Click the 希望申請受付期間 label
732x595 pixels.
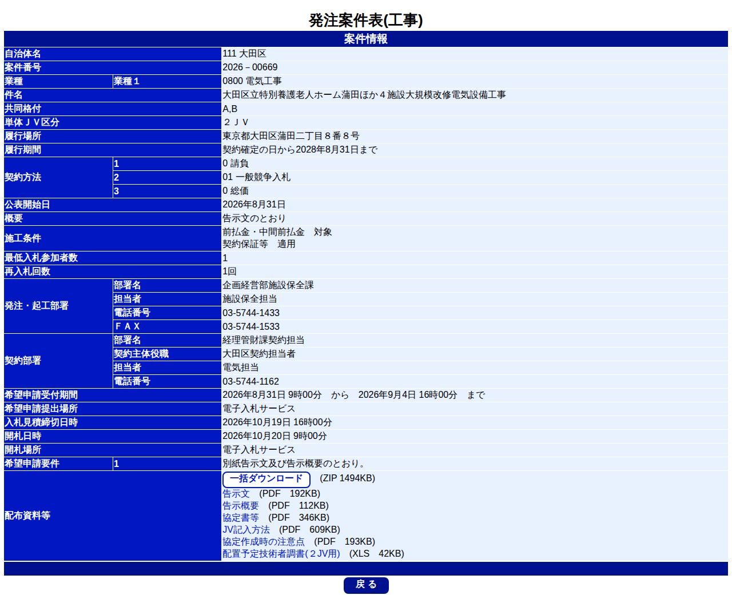41,395
